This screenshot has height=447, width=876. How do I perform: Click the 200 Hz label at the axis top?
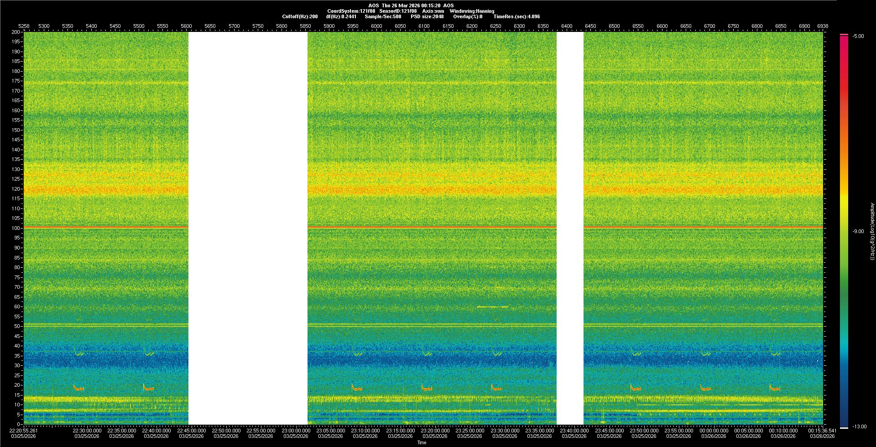coord(16,32)
